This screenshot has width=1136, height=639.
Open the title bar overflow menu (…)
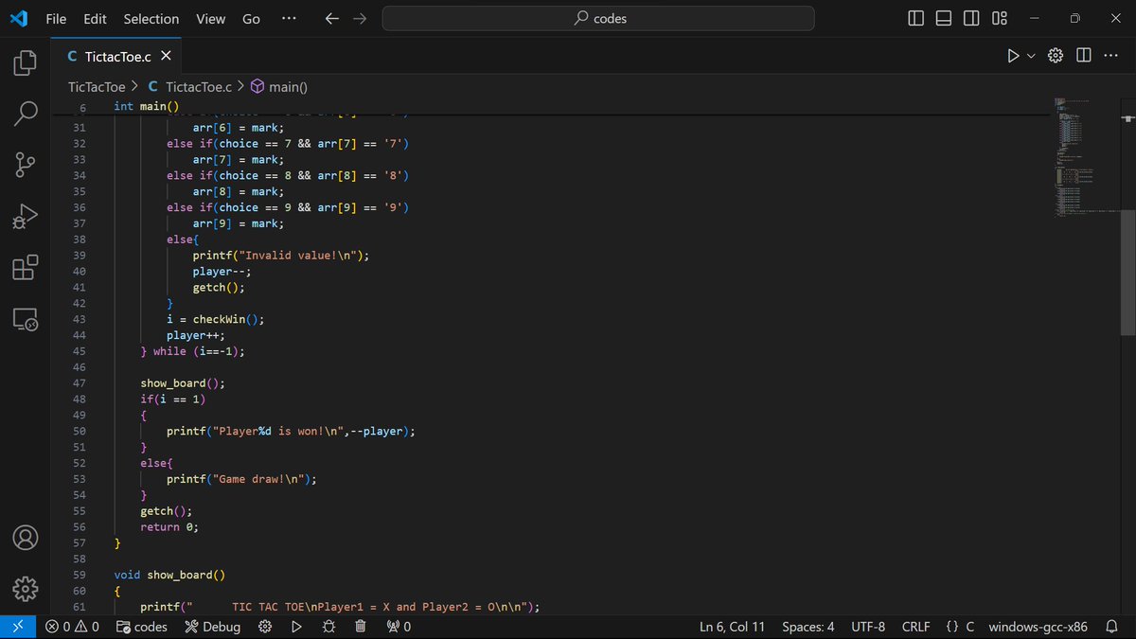[289, 19]
